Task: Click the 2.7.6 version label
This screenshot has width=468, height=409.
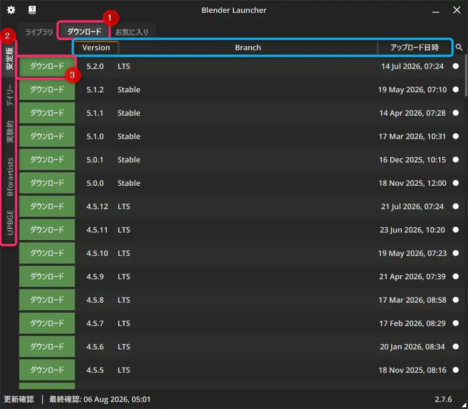Action: pos(443,399)
